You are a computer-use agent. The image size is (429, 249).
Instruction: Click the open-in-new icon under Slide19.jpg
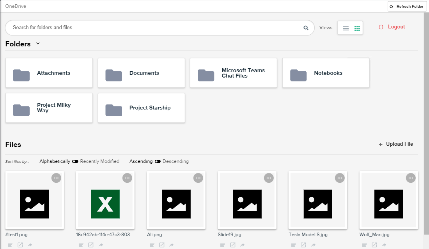(x=233, y=245)
